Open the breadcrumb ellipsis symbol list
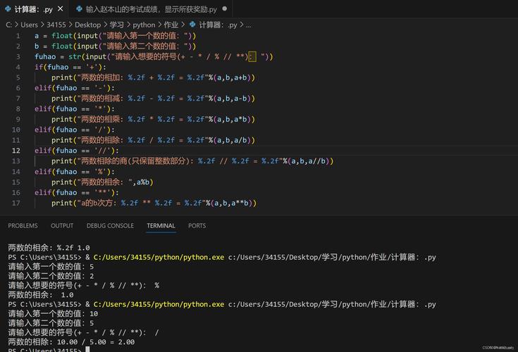The image size is (518, 352). point(248,25)
